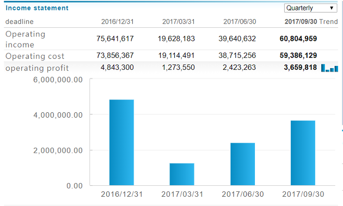The height and width of the screenshot is (206, 343).
Task: Click operating income value 60,804,959
Action: (x=298, y=39)
